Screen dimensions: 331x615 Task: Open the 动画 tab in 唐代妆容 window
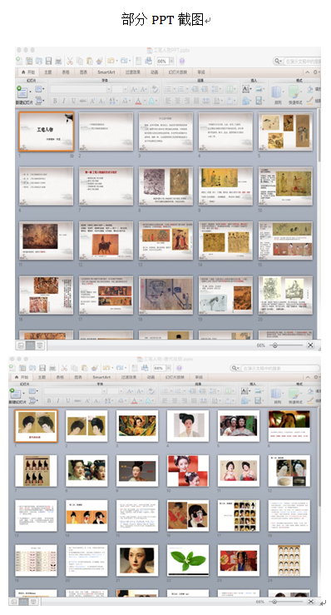151,377
